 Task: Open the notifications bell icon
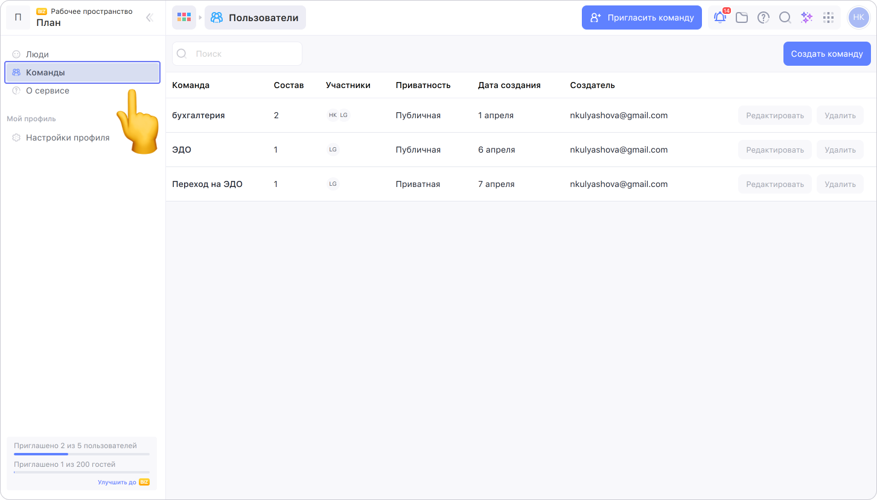pos(720,17)
